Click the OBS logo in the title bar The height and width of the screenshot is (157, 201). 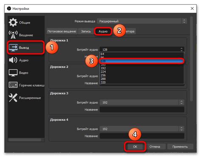coord(9,8)
